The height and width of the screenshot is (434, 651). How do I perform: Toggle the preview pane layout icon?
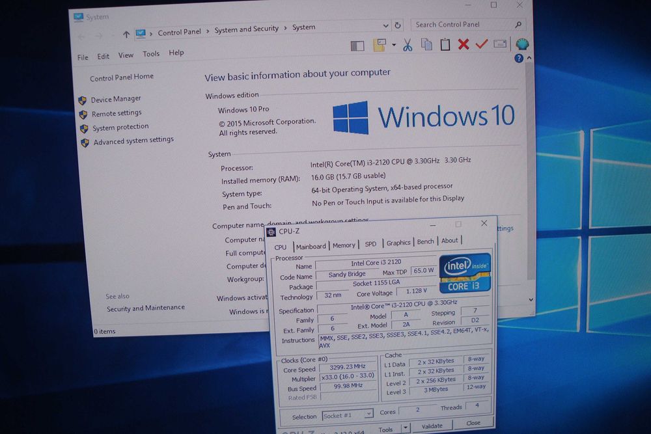point(357,46)
